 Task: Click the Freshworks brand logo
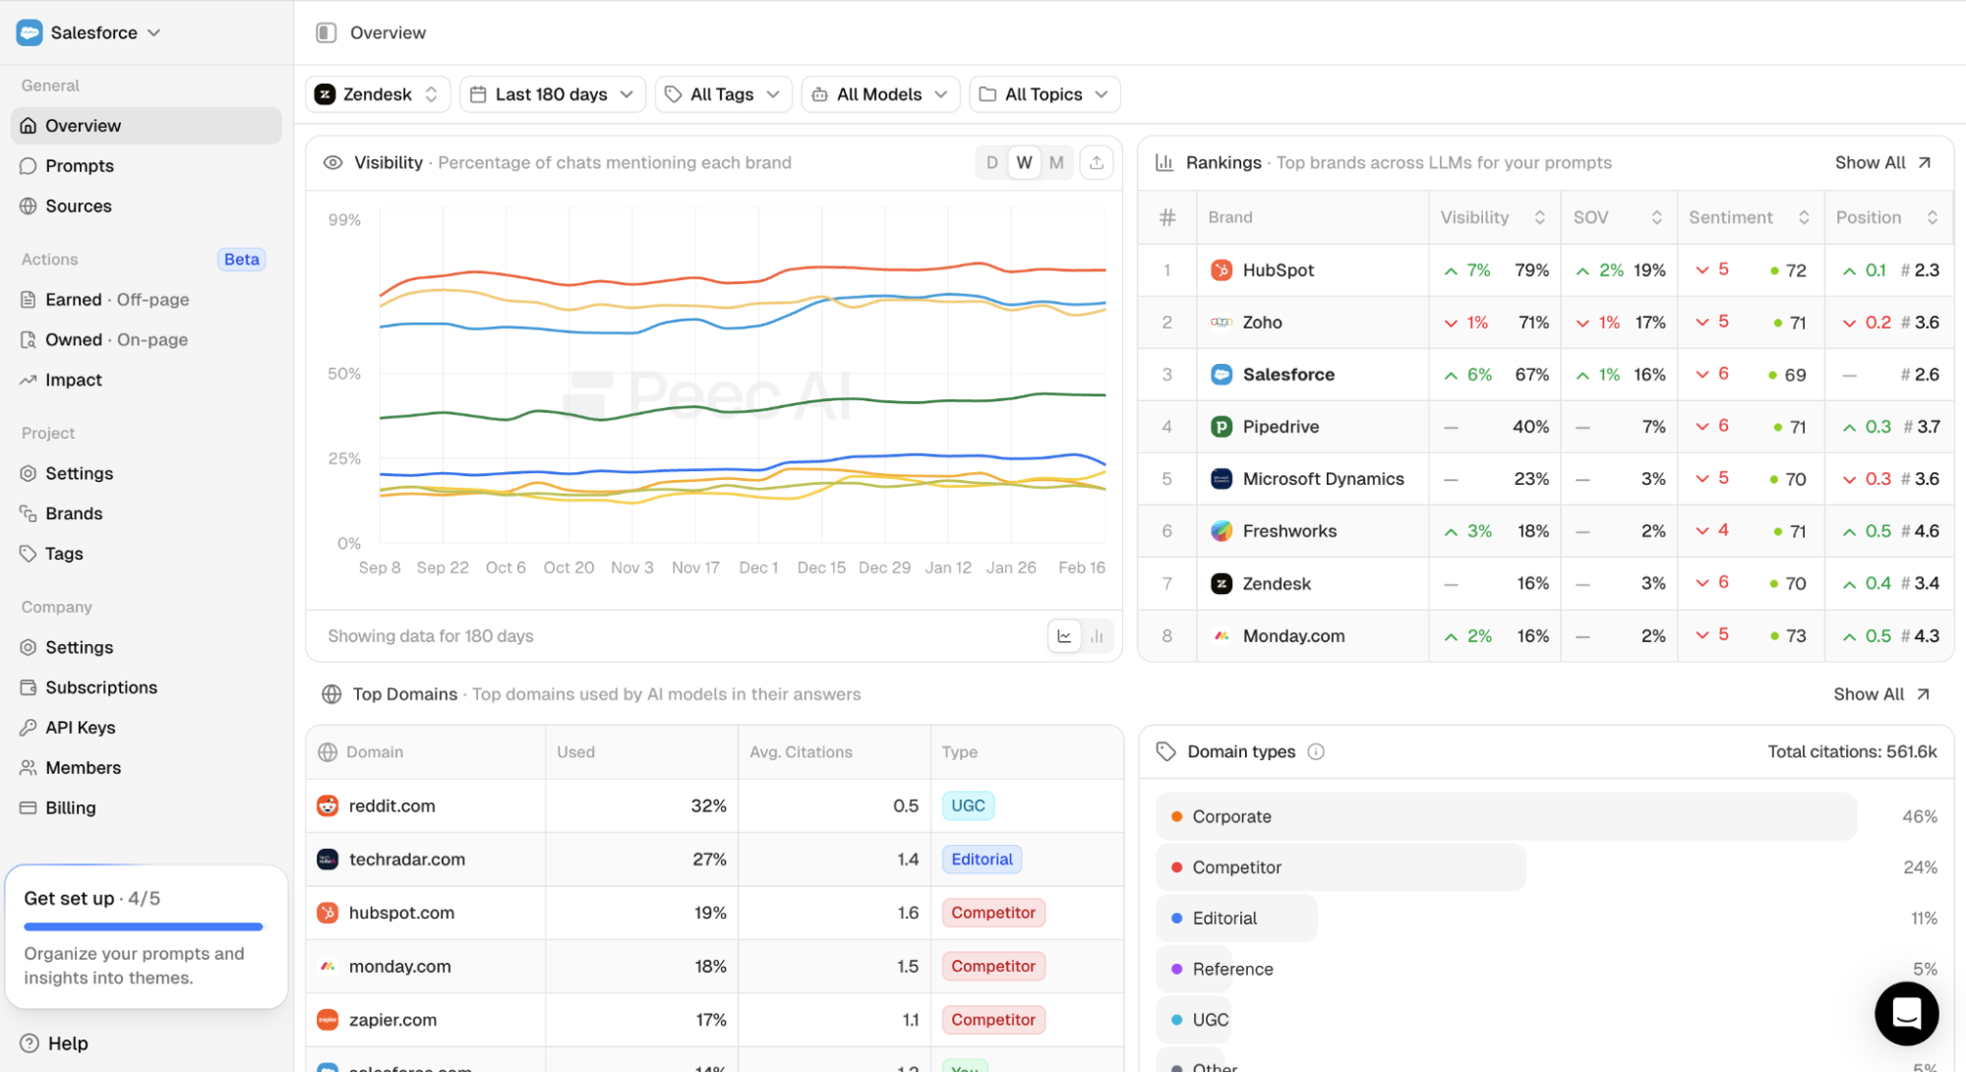pyautogui.click(x=1221, y=531)
